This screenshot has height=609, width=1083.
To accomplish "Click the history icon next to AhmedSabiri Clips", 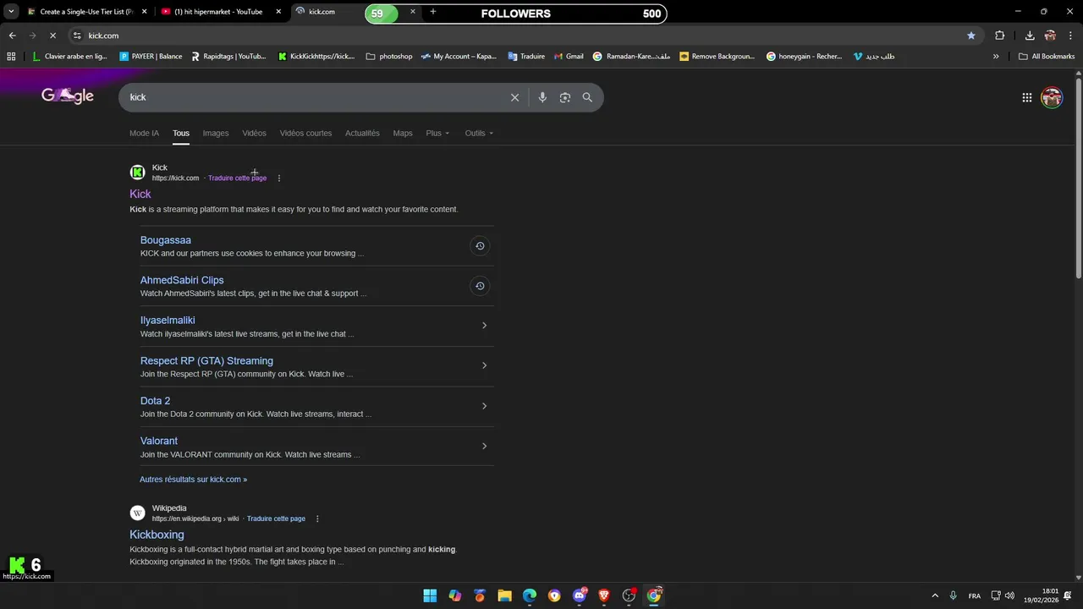I will click(x=480, y=286).
